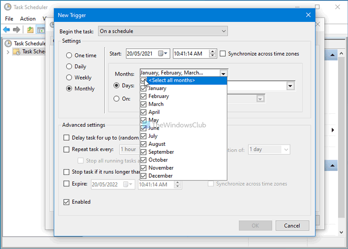Click the Back arrow in Task Scheduler toolbar
Viewport: 348px width, 249px height.
tap(6, 29)
